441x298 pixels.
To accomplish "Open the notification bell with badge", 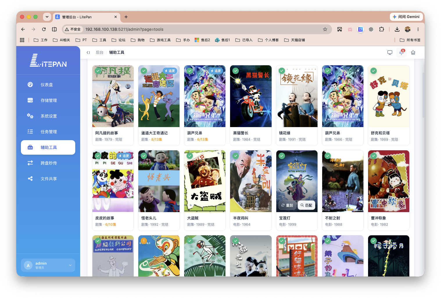I will [401, 53].
